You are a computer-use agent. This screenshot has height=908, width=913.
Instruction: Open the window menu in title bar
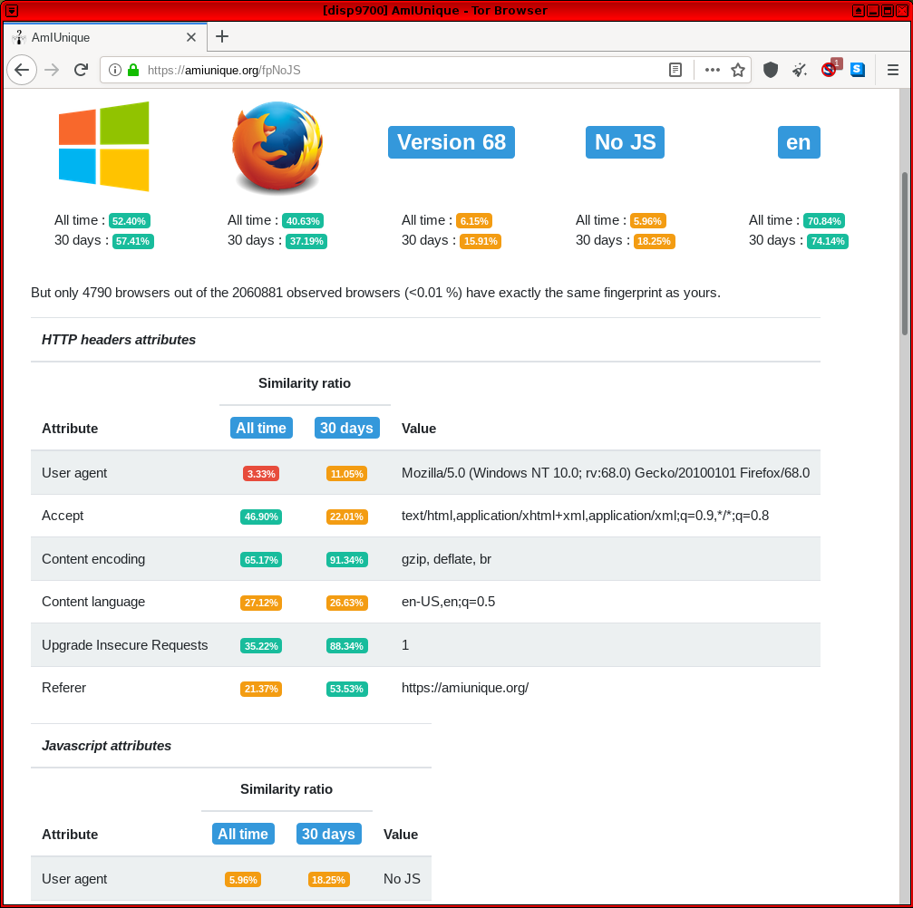tap(11, 10)
